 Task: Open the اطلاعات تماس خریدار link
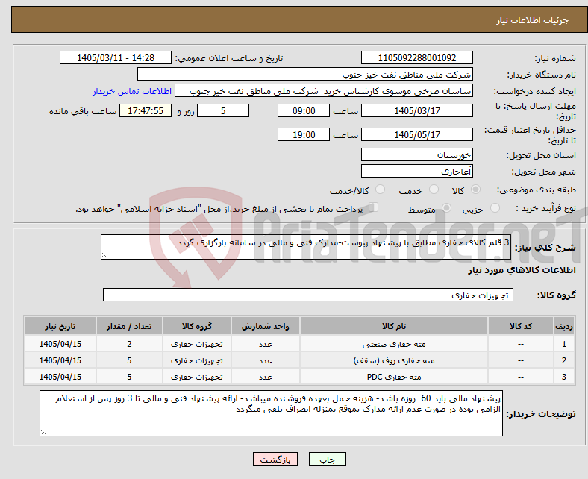point(132,91)
